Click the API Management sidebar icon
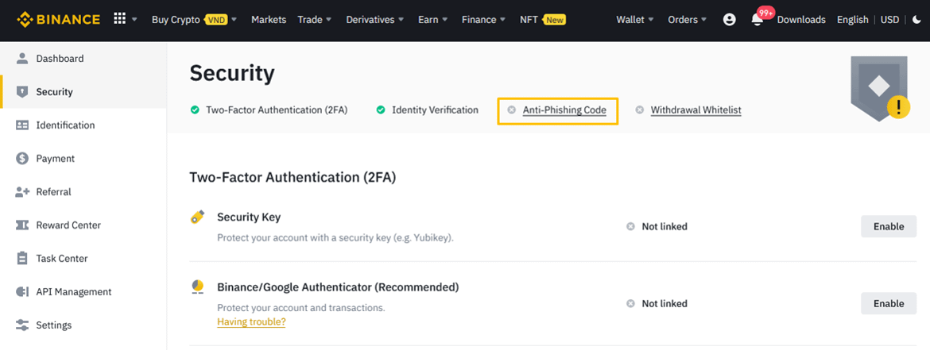The image size is (930, 350). pyautogui.click(x=22, y=292)
